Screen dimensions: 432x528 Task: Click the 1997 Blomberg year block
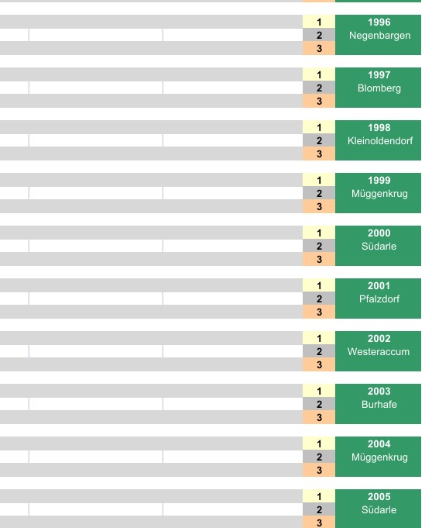coord(378,88)
